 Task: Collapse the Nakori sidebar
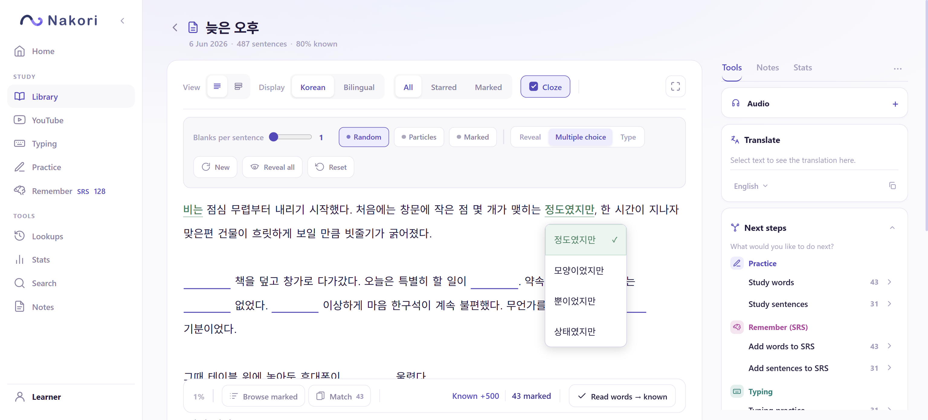click(122, 21)
